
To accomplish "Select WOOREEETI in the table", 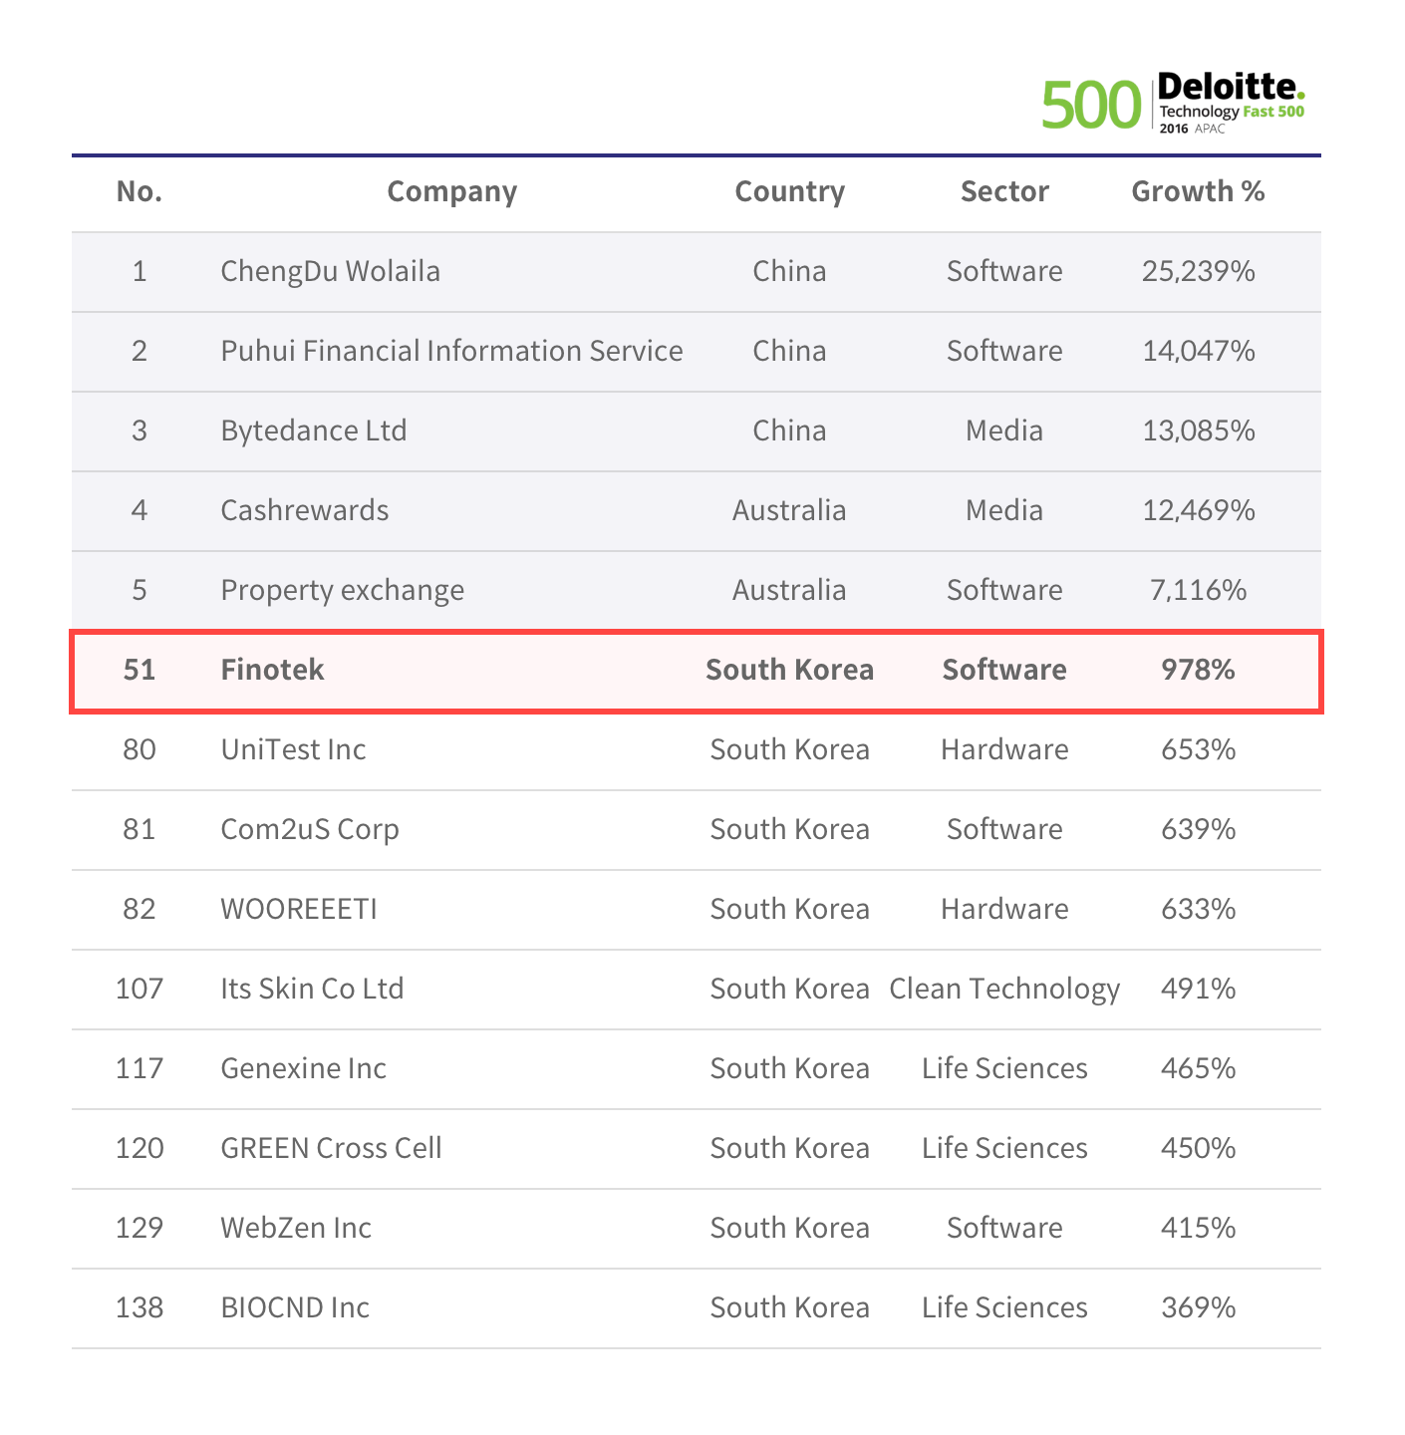I will tap(299, 909).
